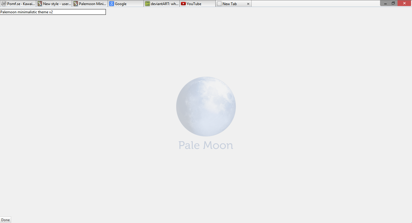Go to the YouTube tab
412x223 pixels.
pyautogui.click(x=198, y=4)
